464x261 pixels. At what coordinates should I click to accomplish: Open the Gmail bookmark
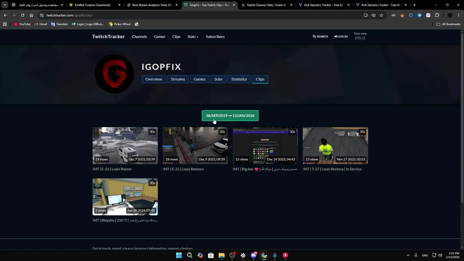coord(41,24)
